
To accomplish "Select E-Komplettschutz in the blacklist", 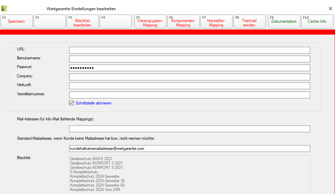I will pos(84,172).
